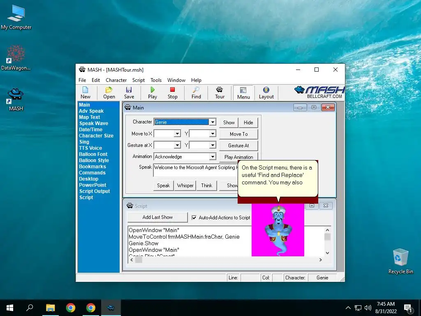Open My Computer desktop icon
Image resolution: width=421 pixels, height=316 pixels.
(16, 17)
